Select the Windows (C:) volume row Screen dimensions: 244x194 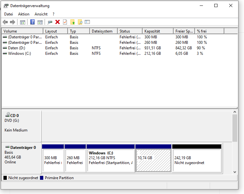[x=120, y=53]
